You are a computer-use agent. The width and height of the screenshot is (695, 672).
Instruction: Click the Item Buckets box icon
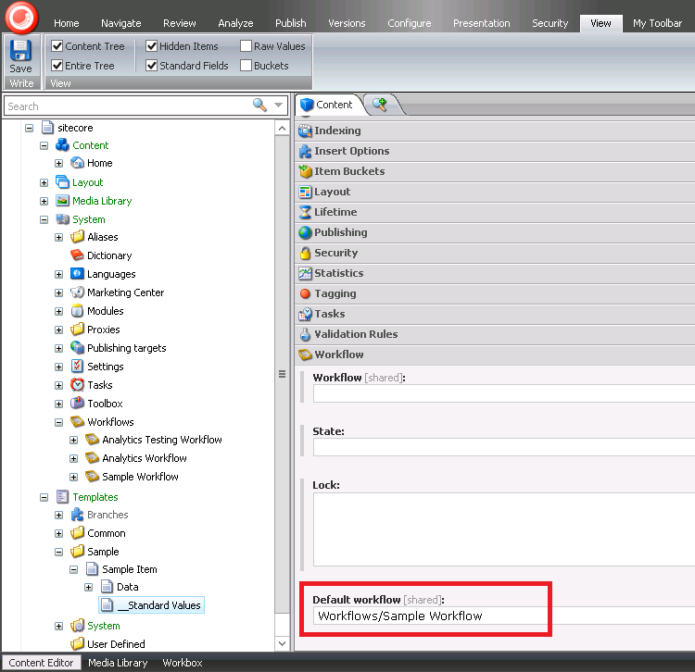click(x=305, y=171)
